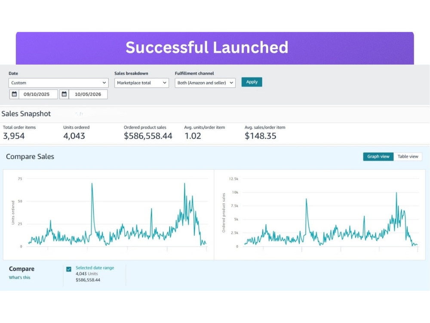The height and width of the screenshot is (323, 430).
Task: Select the Avg. units/order item value 1.02
Action: pyautogui.click(x=193, y=136)
